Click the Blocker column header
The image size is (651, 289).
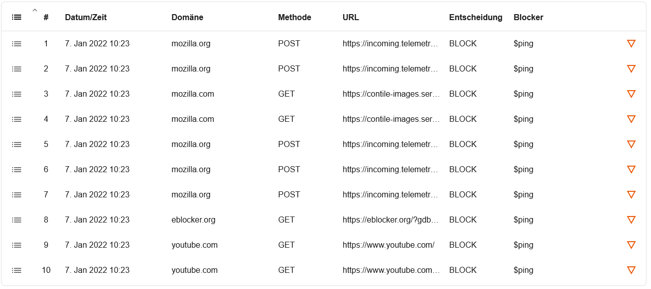pyautogui.click(x=529, y=17)
